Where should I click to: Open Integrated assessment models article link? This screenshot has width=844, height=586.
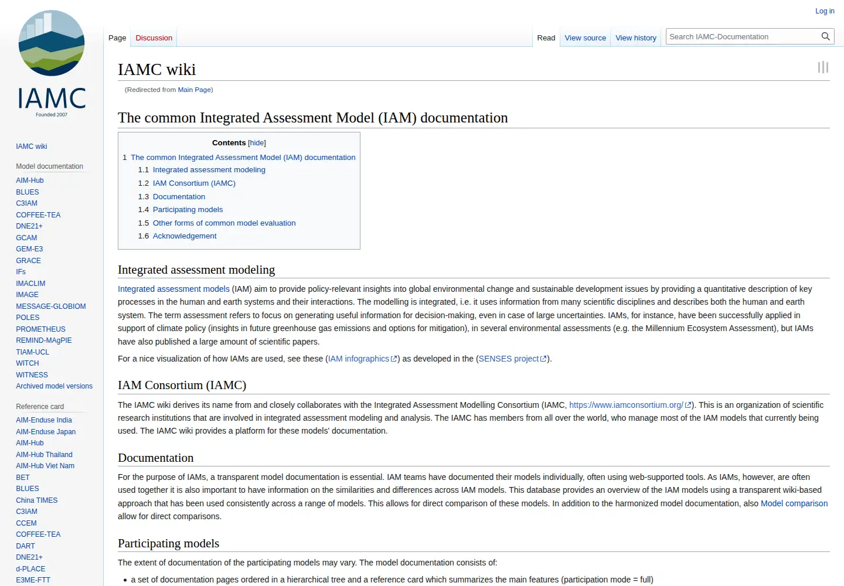pos(173,289)
